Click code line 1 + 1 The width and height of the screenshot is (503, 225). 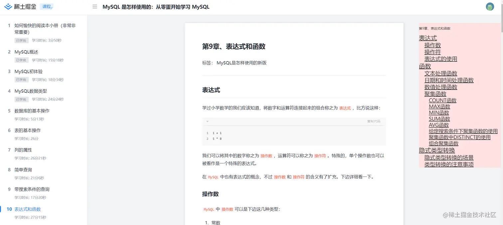[x=217, y=133]
